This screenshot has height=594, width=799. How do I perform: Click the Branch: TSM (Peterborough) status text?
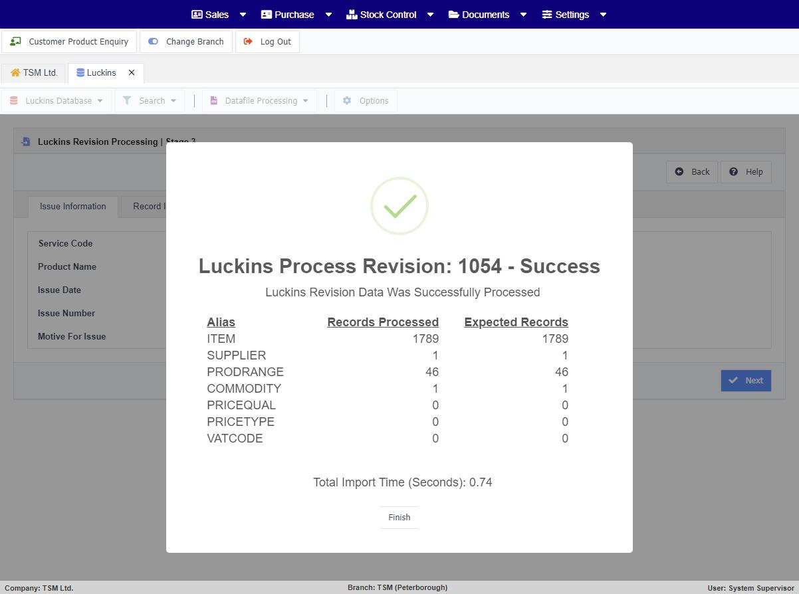(398, 587)
